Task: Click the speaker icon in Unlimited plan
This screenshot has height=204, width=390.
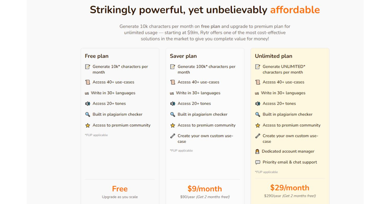Action: point(258,104)
